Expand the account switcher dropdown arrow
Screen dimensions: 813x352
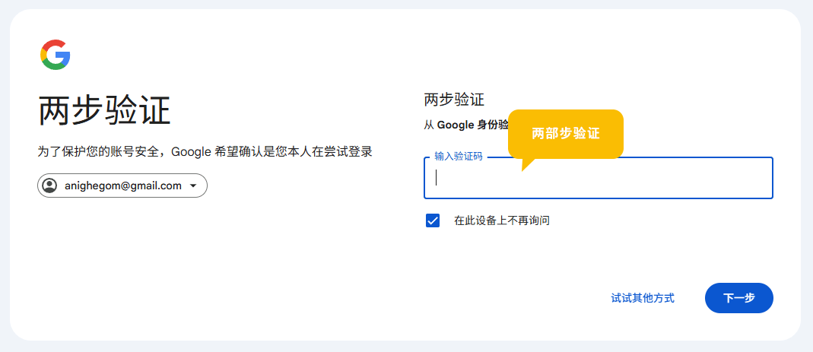(x=193, y=186)
